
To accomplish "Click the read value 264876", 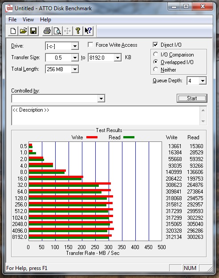I will tap(195, 185).
